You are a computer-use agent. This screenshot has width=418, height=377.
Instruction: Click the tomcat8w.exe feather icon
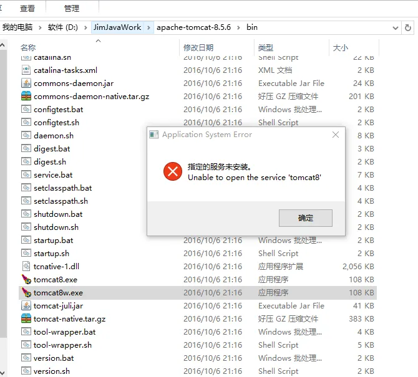click(x=26, y=292)
